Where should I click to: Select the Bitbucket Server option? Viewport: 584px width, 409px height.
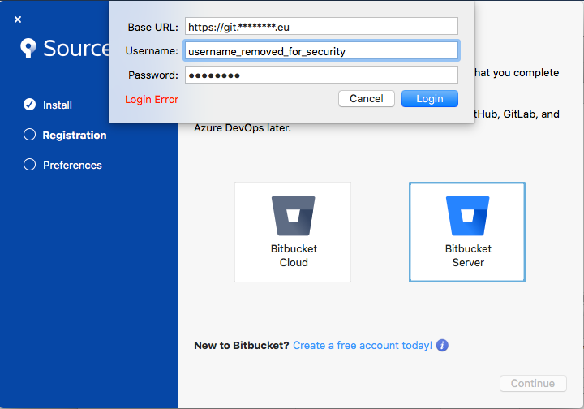tap(467, 232)
